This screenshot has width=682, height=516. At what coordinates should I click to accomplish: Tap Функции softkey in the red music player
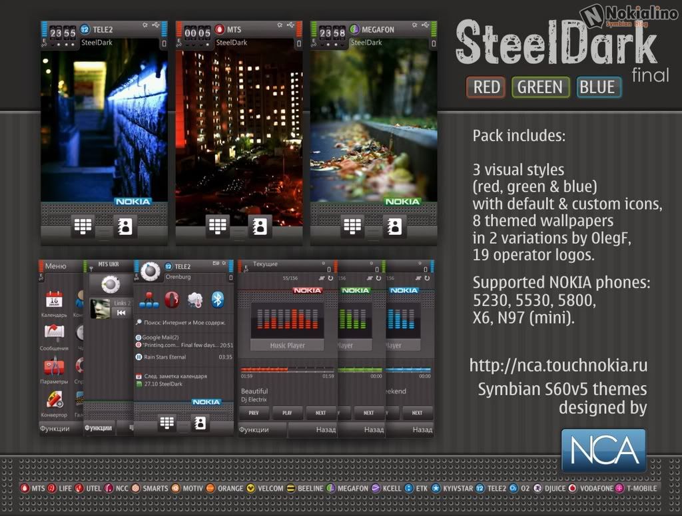pos(254,429)
